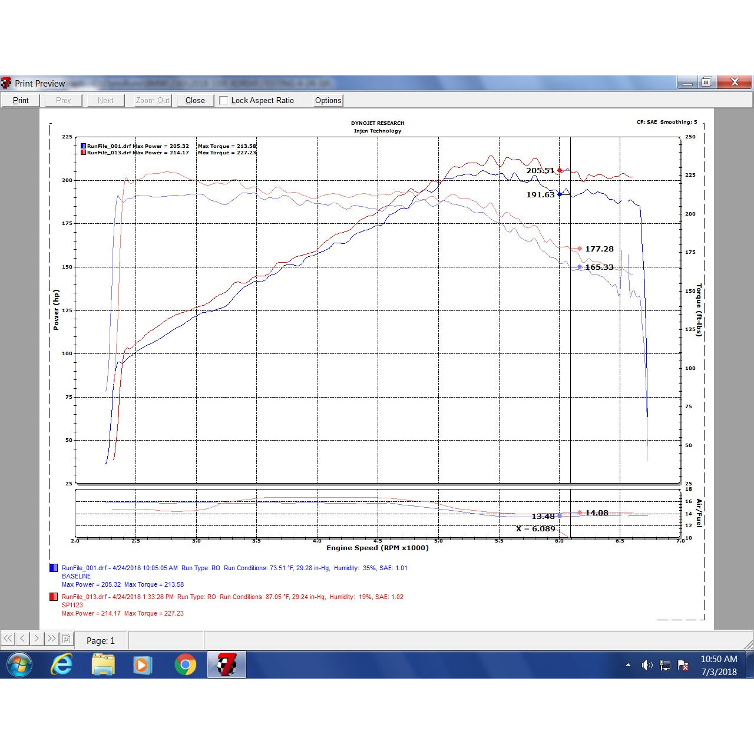Image resolution: width=754 pixels, height=754 pixels.
Task: Click the volume speaker tray icon
Action: [x=647, y=665]
